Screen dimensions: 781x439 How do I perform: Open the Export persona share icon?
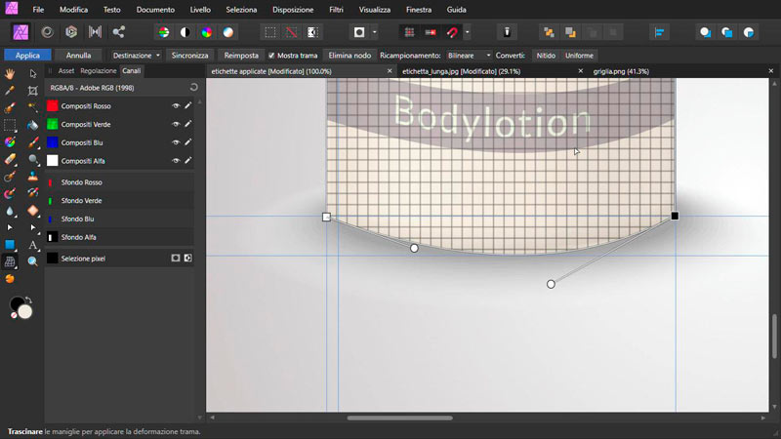(118, 32)
